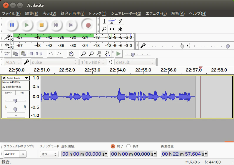Click Silence audio selection icon
This screenshot has height=165, width=234.
(x=39, y=54)
